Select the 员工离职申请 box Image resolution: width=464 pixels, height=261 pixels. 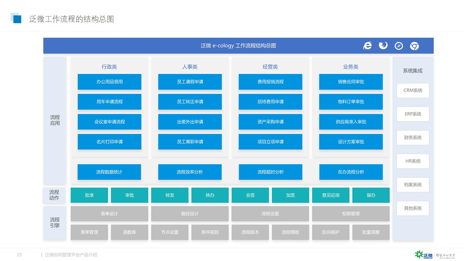(x=190, y=141)
